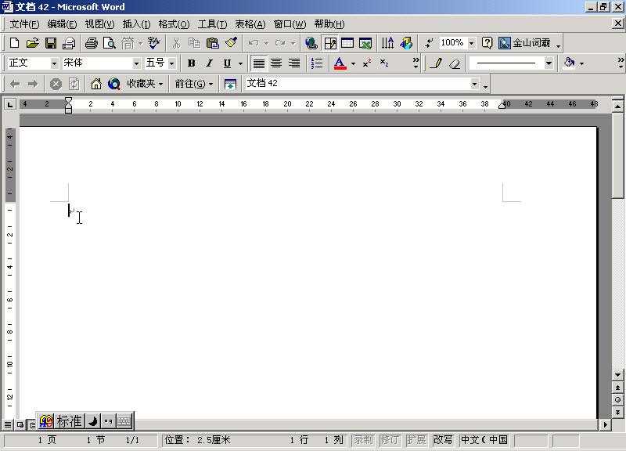626x451 pixels.
Task: Click the Columns icon
Action: (x=387, y=42)
